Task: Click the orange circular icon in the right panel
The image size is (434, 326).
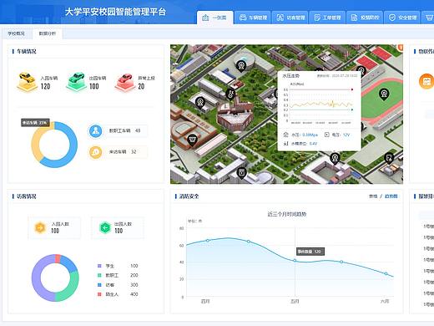Action: 426,81
